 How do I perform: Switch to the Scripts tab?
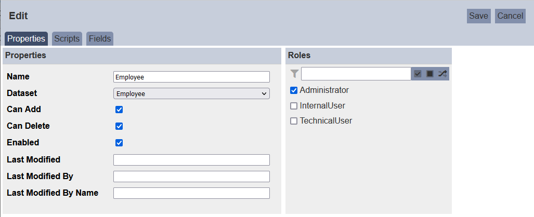click(x=67, y=39)
